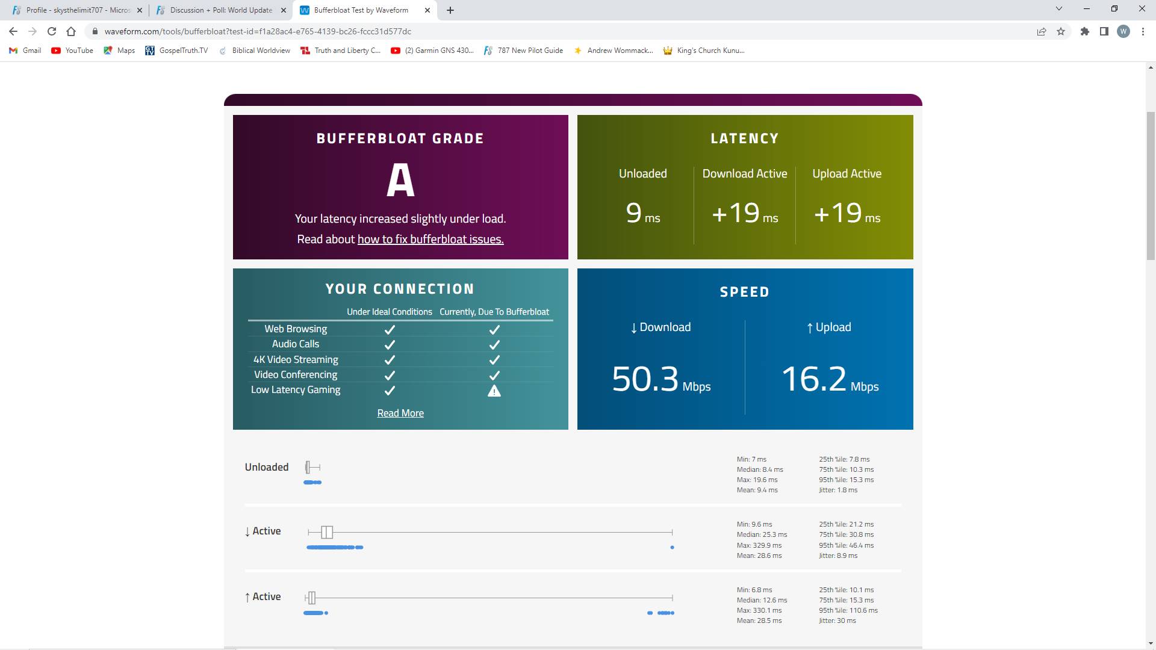Image resolution: width=1156 pixels, height=650 pixels.
Task: Click the share page icon
Action: (1041, 31)
